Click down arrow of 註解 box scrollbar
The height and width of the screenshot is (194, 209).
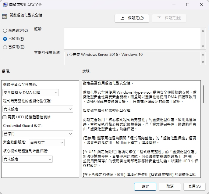tap(203, 46)
